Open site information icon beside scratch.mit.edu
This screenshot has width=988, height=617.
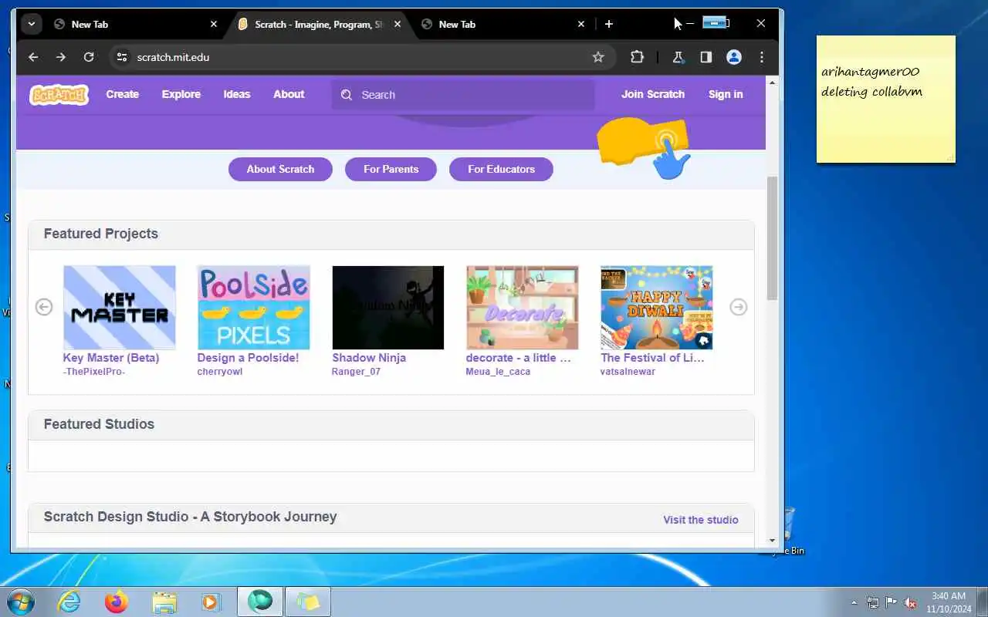click(120, 57)
